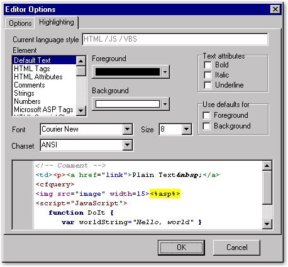
Task: Click the Current language style field
Action: tap(175, 39)
